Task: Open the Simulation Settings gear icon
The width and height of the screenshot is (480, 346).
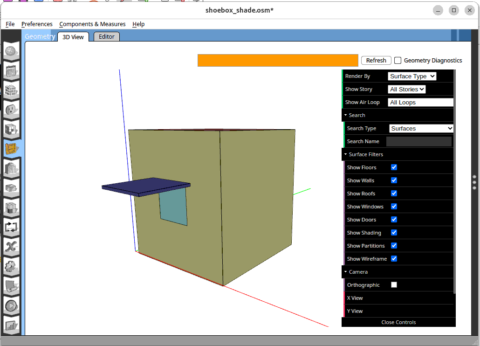Action: pyautogui.click(x=11, y=266)
